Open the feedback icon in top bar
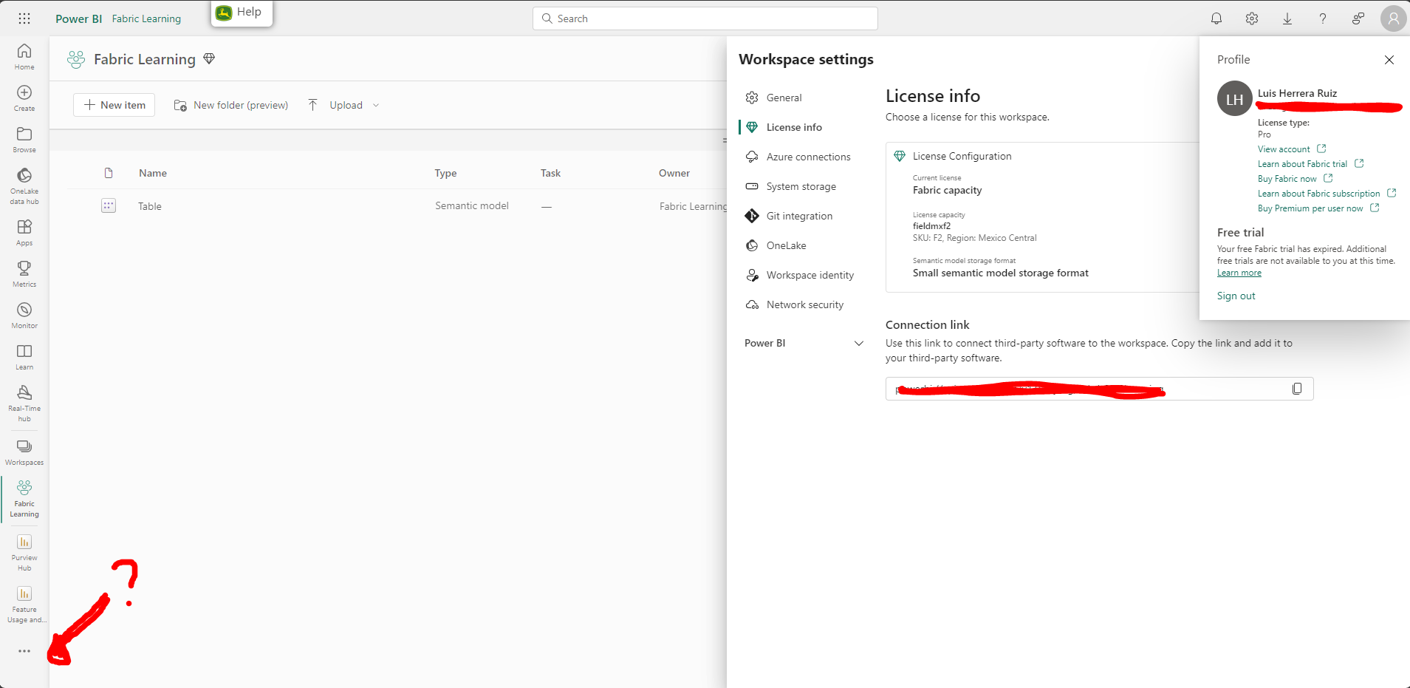Screen dimensions: 1410x688 [1358, 18]
